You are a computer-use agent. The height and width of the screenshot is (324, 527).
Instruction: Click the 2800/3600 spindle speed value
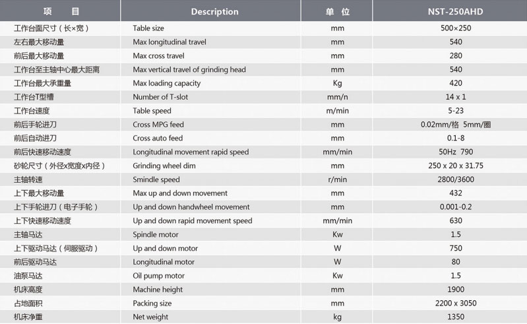[456, 179]
